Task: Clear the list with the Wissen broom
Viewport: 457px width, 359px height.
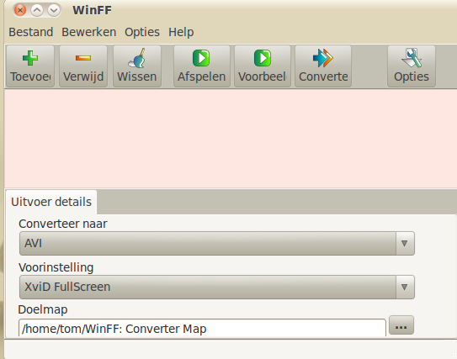Action: pyautogui.click(x=136, y=58)
